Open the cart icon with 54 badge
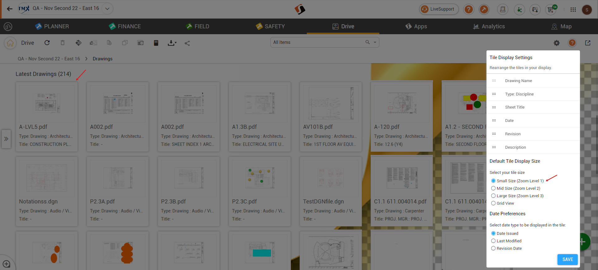The image size is (598, 270). [x=551, y=10]
